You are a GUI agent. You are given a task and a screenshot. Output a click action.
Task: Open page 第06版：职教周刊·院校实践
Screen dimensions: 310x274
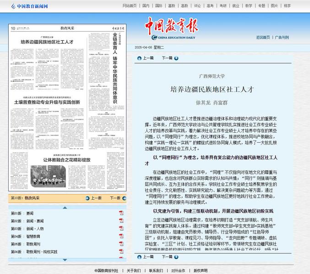coord(34,252)
